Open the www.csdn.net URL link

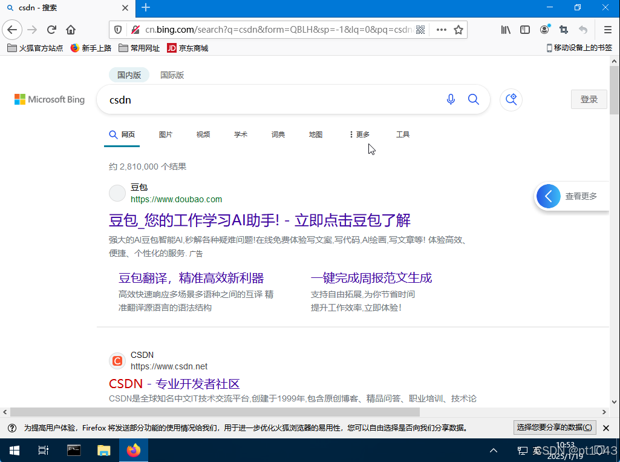[169, 366]
